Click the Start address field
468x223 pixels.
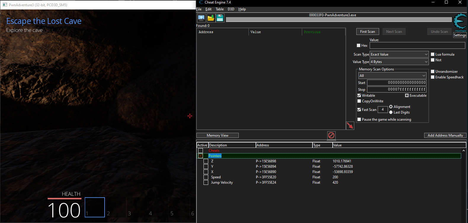[x=397, y=83]
